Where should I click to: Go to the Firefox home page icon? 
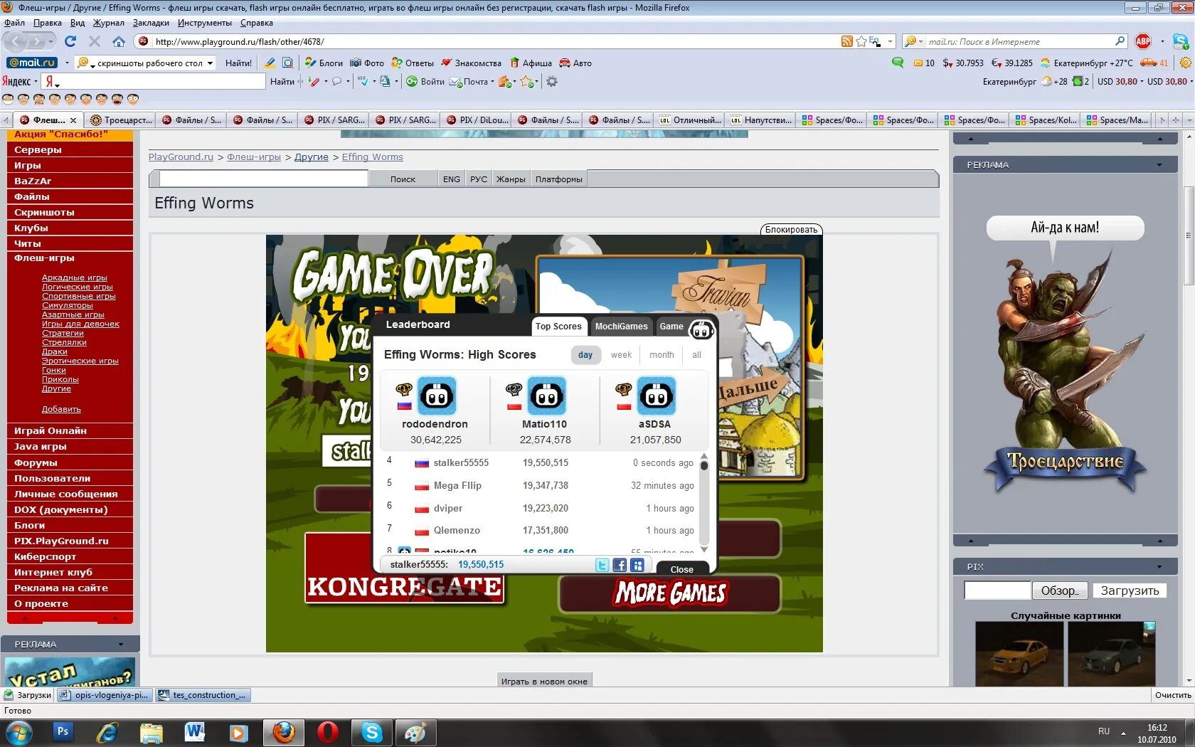[118, 41]
